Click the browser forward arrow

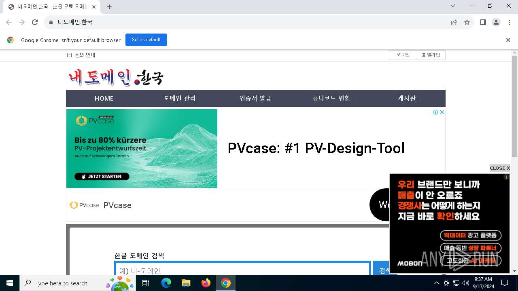22,22
